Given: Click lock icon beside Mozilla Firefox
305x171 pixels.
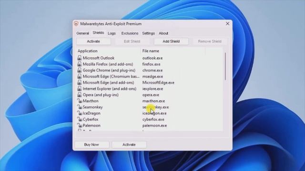Looking at the screenshot, I should click(x=80, y=64).
